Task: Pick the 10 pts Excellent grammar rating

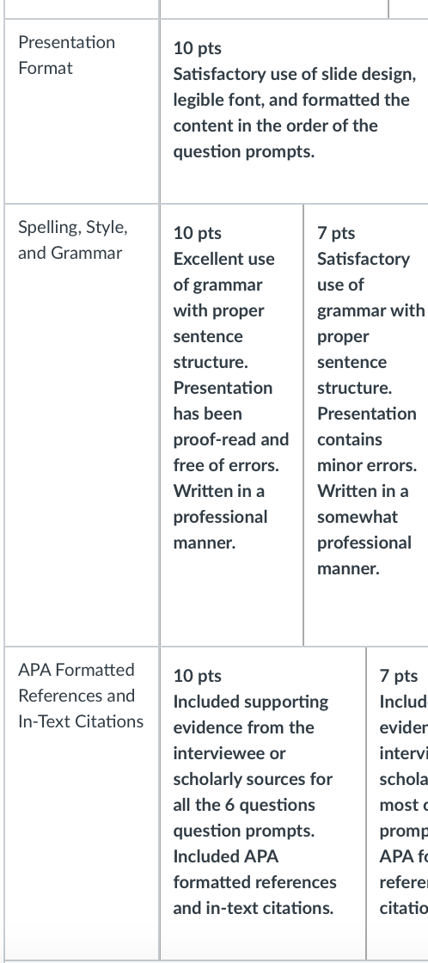Action: coord(231,425)
